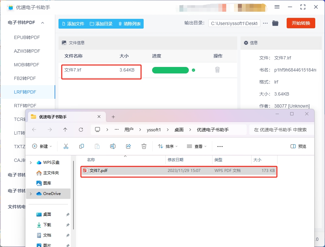Open pinned 文档 in navigation pane
This screenshot has height=247, width=325.
click(44, 235)
